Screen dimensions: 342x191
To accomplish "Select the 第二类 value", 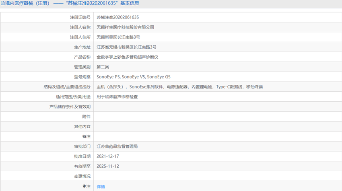I will click(x=103, y=67).
